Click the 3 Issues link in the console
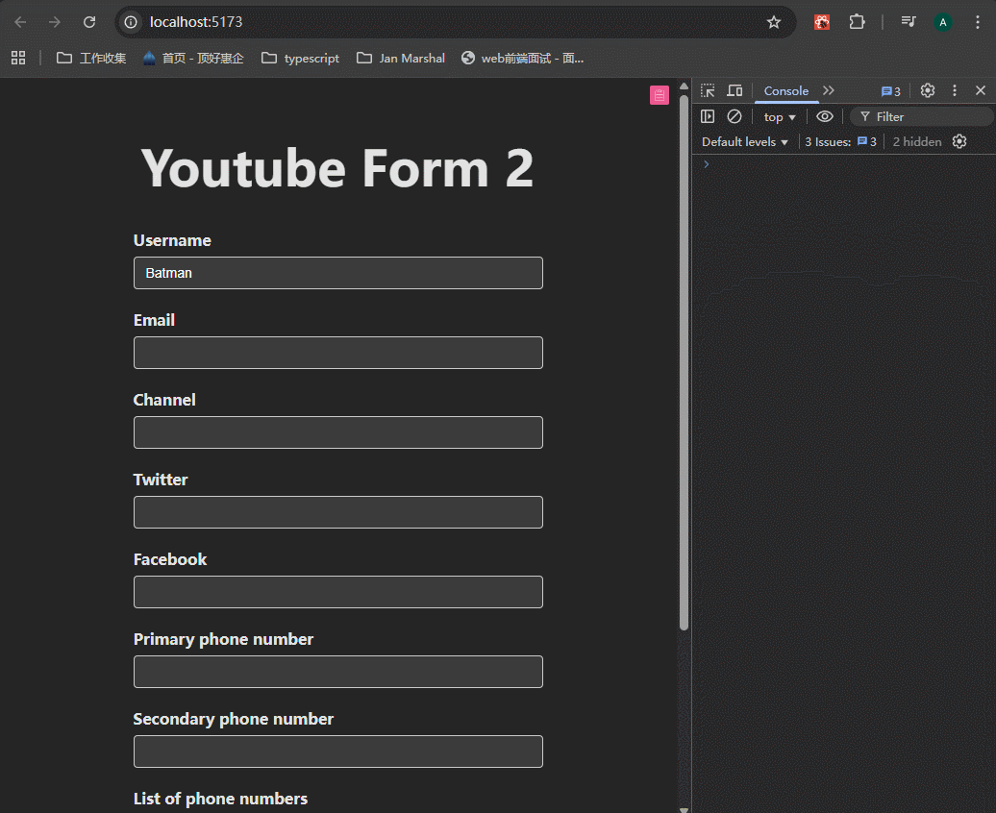The image size is (996, 813). tap(840, 141)
